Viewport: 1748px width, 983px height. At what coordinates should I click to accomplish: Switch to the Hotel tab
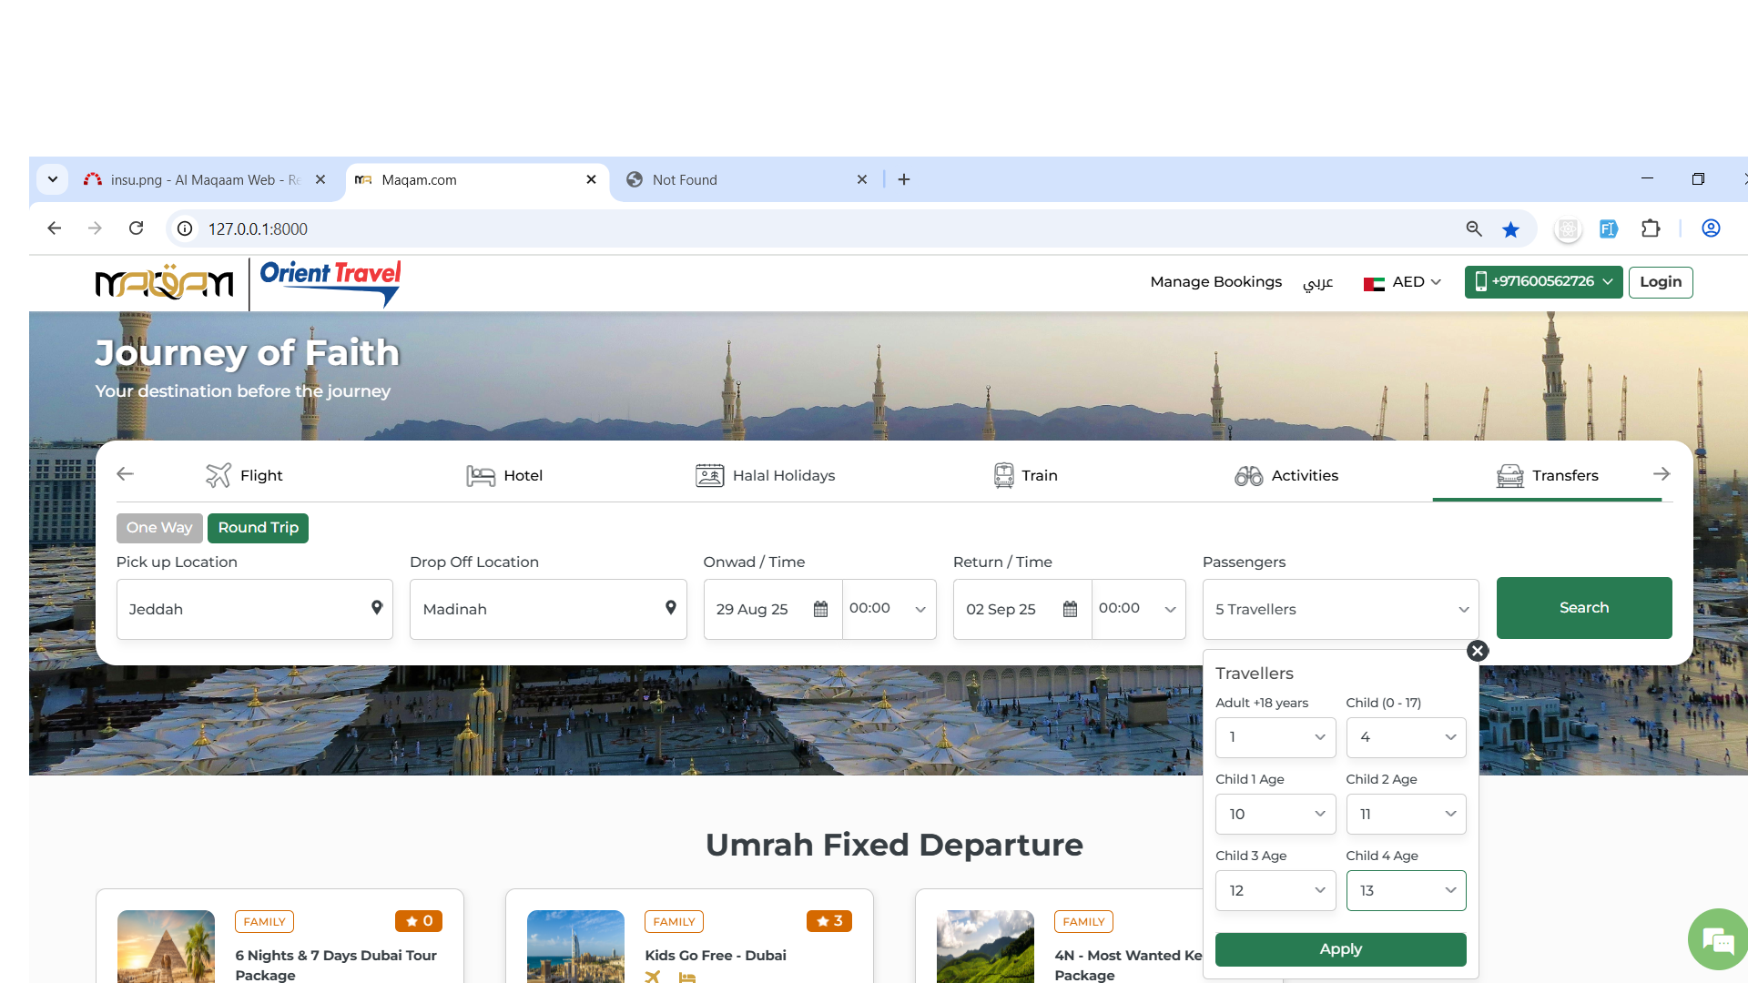pyautogui.click(x=504, y=475)
